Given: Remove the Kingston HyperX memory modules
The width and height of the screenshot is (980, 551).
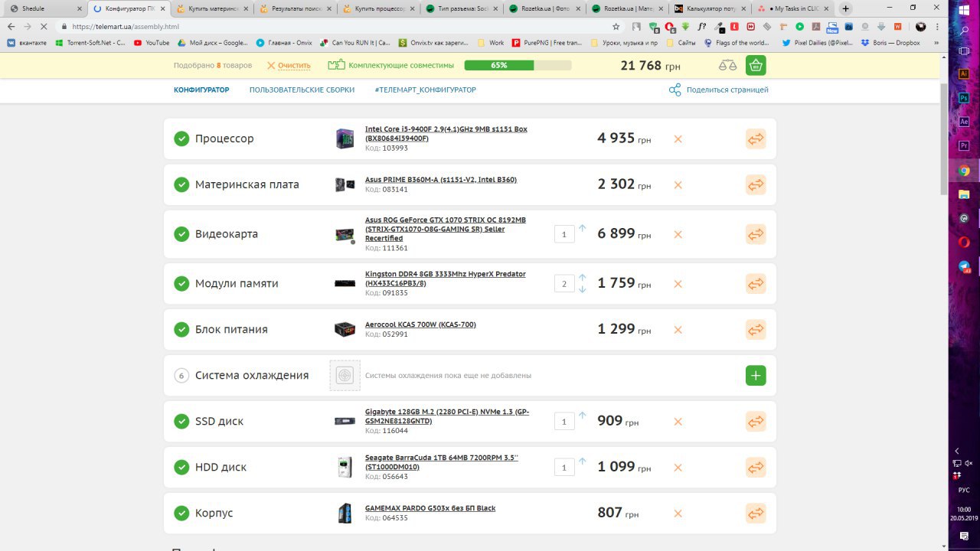Looking at the screenshot, I should 678,284.
